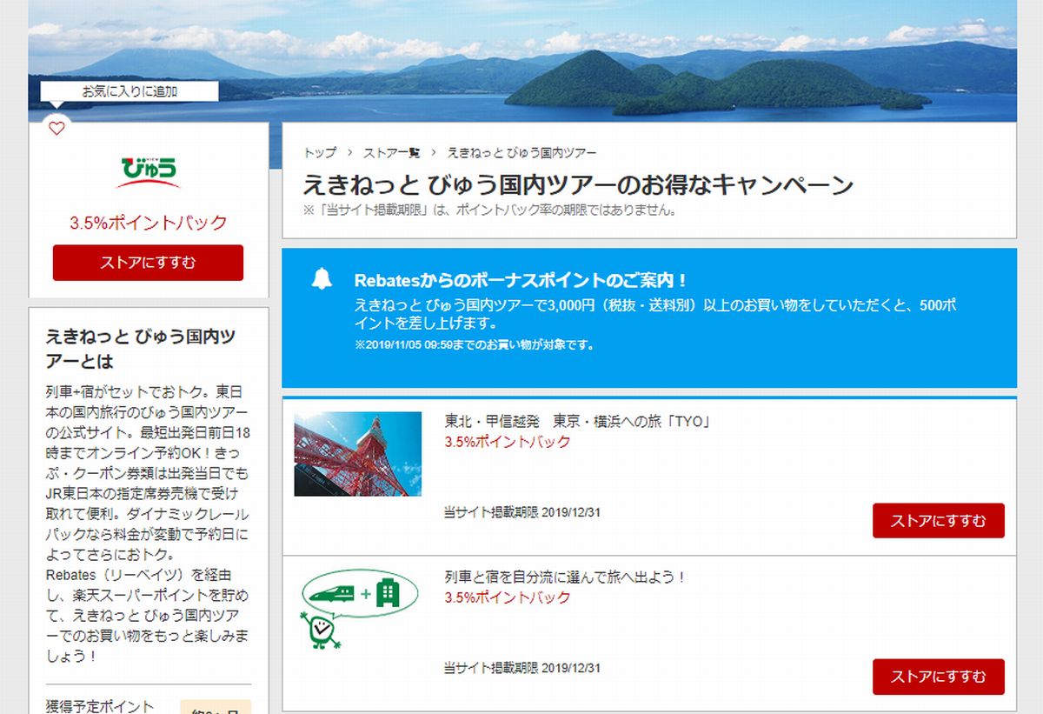
Task: Click the びゅう store logo
Action: pos(148,171)
